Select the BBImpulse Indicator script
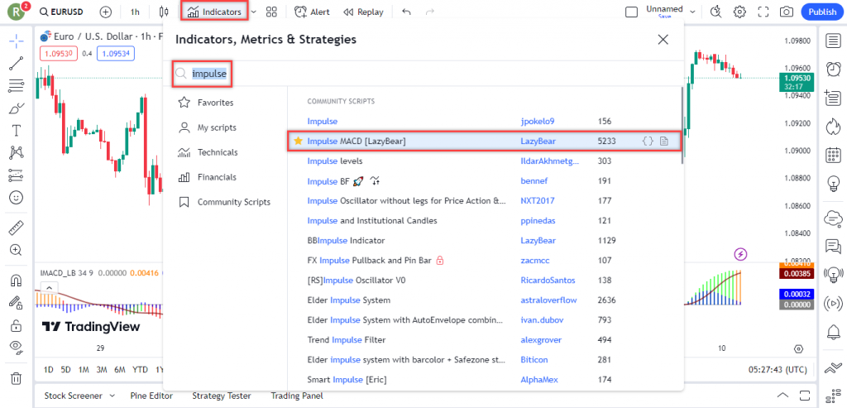Image resolution: width=847 pixels, height=408 pixels. tap(485, 241)
